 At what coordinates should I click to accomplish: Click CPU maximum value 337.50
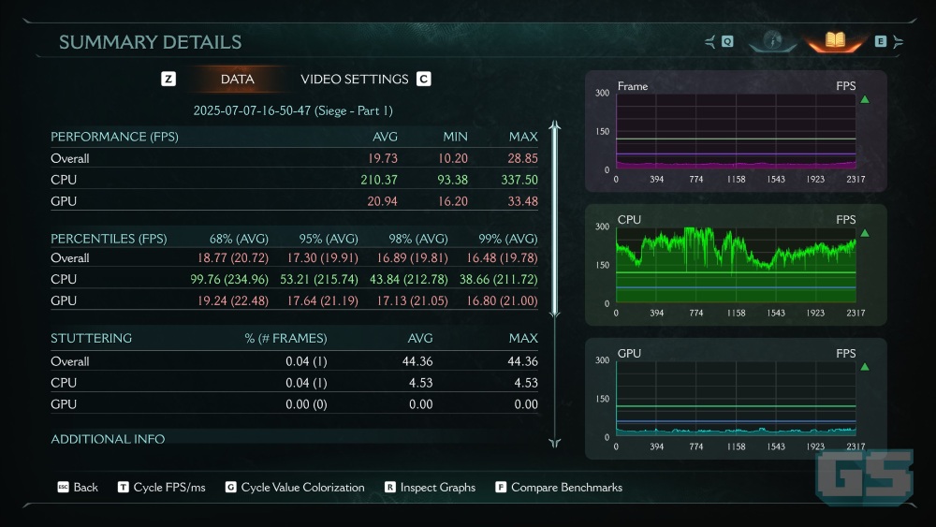click(519, 180)
